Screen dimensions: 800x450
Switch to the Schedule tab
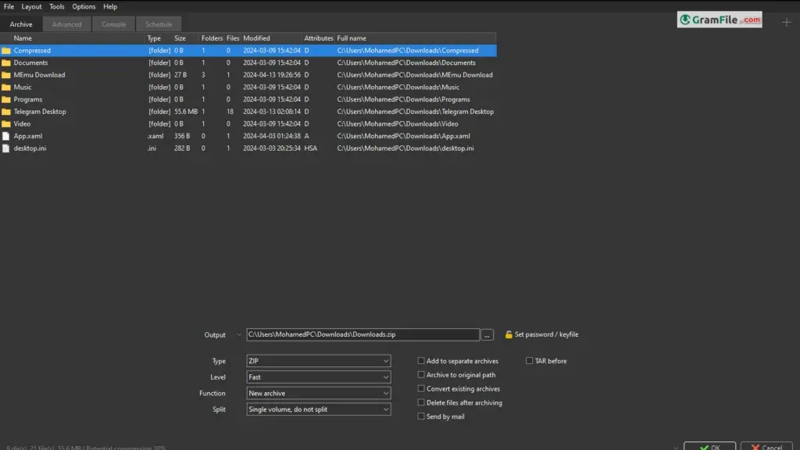point(159,24)
